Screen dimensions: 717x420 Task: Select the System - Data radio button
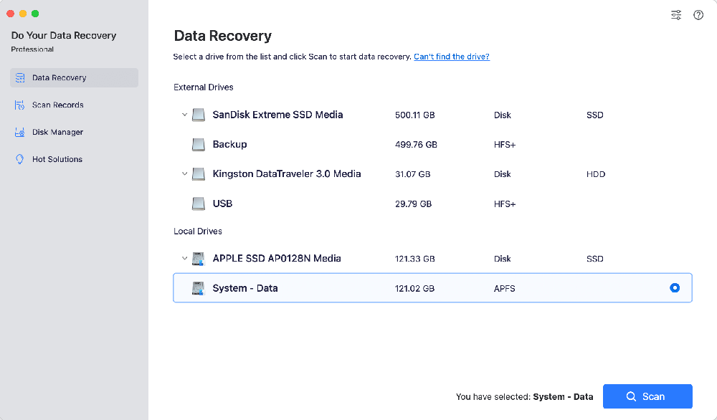tap(674, 287)
